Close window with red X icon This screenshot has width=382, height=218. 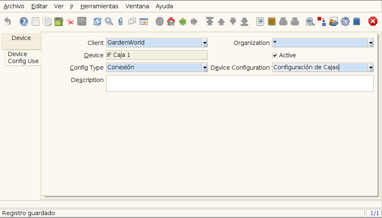click(373, 21)
